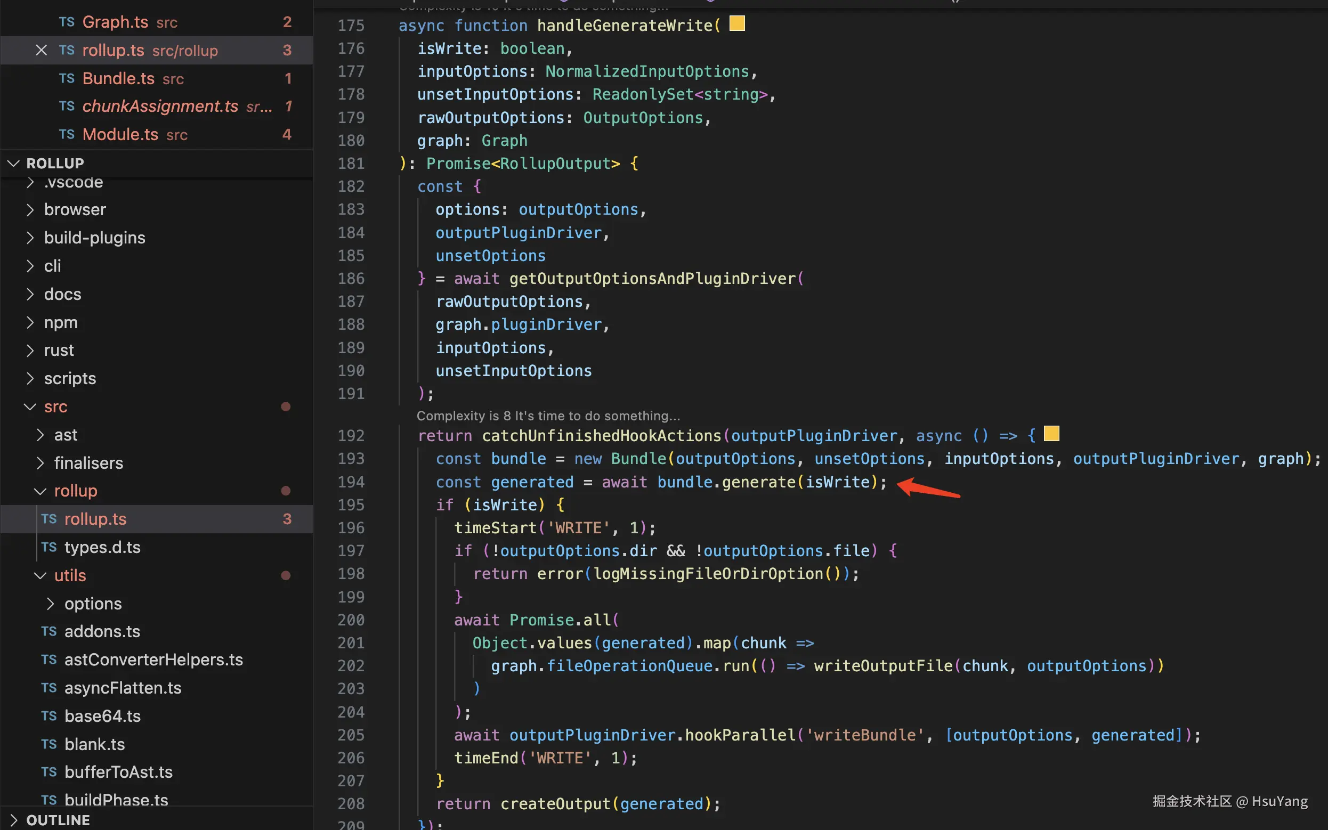Click the TS icon beside types.d.ts

[49, 547]
